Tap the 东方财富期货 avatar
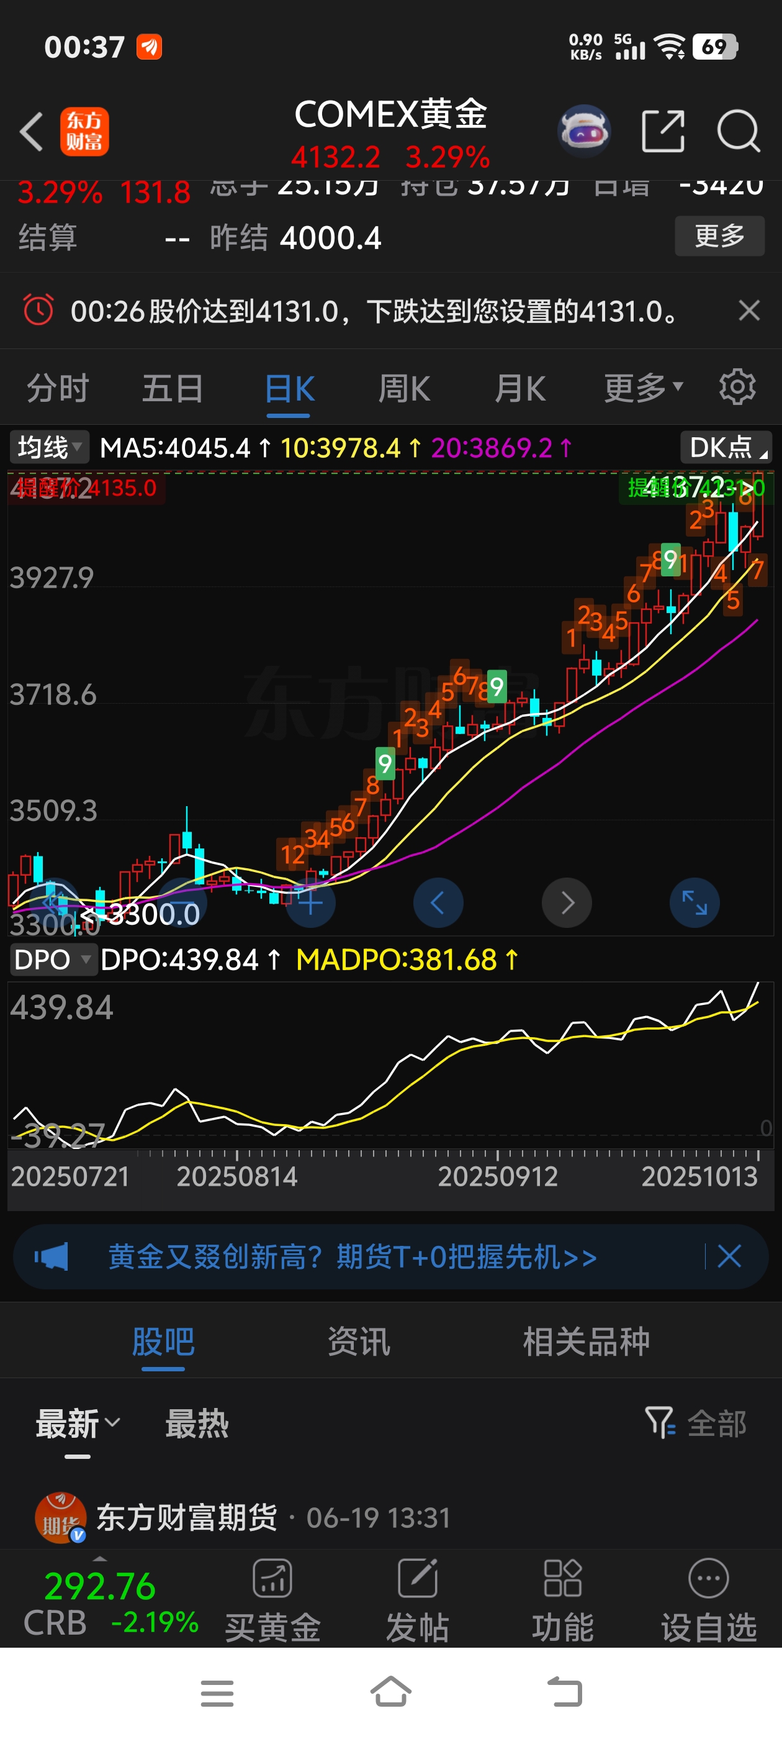This screenshot has width=782, height=1739. (61, 1517)
